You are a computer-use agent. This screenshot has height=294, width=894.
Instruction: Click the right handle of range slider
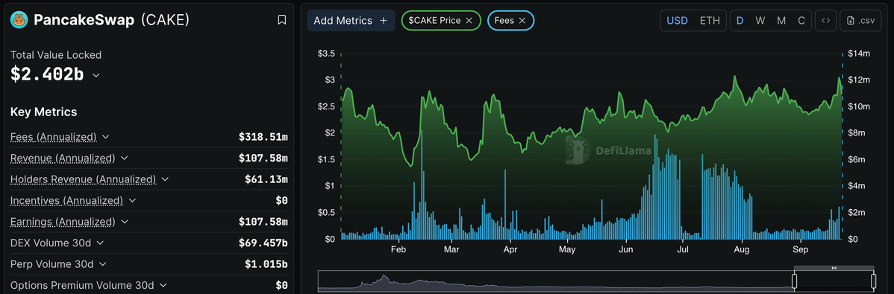(873, 281)
